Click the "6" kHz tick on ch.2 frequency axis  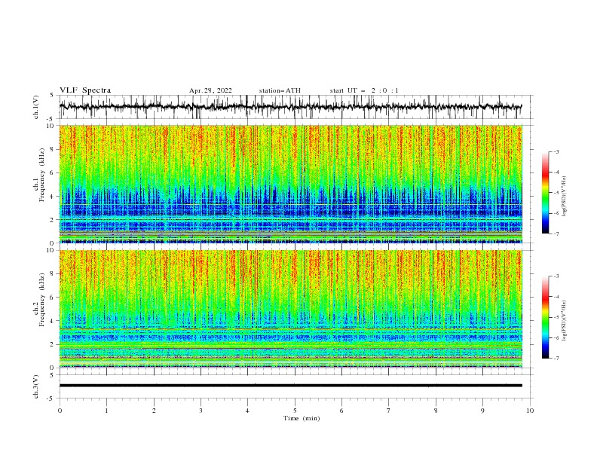53,298
